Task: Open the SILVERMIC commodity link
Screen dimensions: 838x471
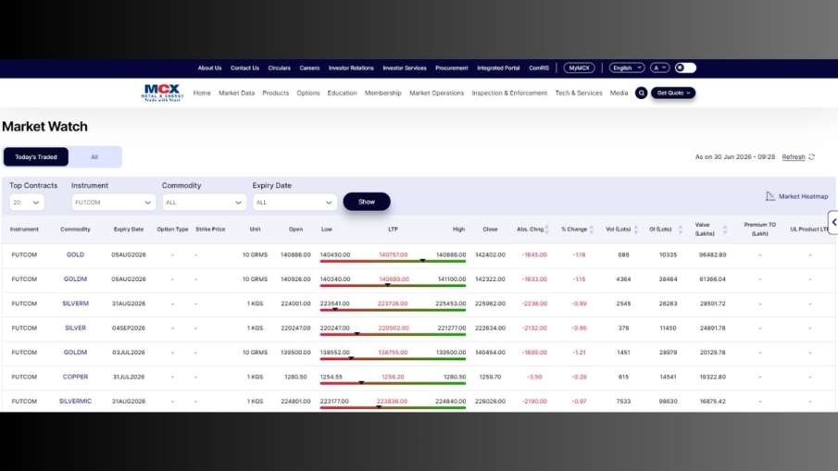Action: point(75,401)
